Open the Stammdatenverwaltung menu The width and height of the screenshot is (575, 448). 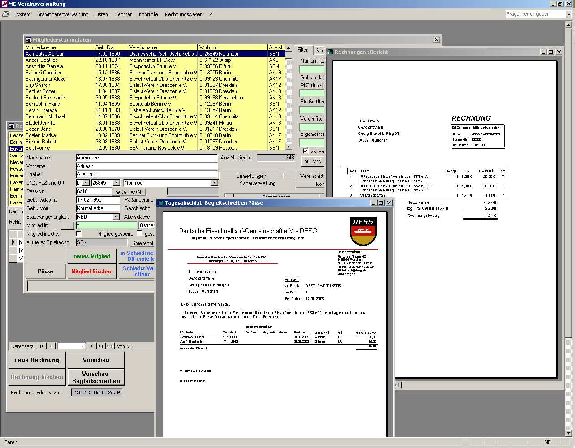63,14
